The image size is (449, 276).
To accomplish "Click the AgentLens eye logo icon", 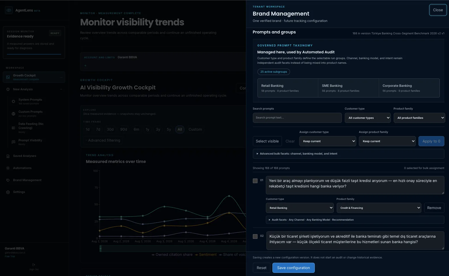I will tap(9, 10).
